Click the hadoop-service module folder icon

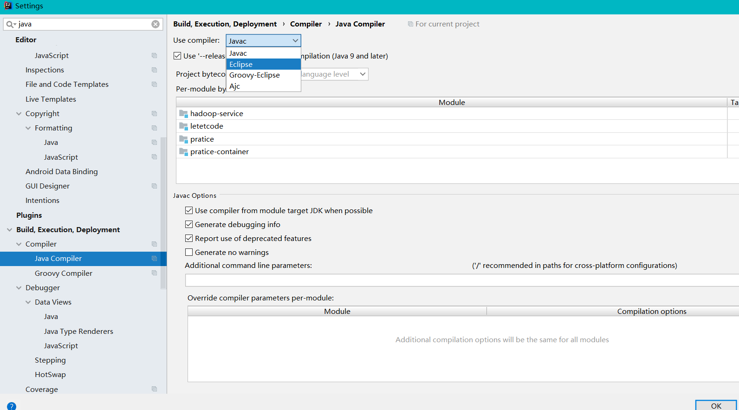[183, 113]
